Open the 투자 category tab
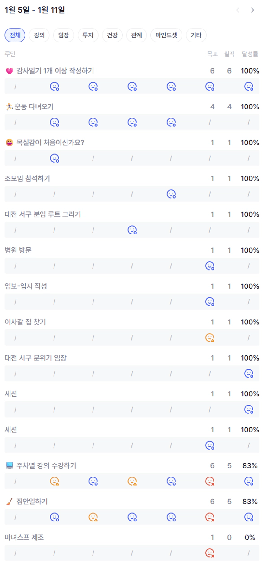Viewport: 262px width, 563px height. click(88, 35)
